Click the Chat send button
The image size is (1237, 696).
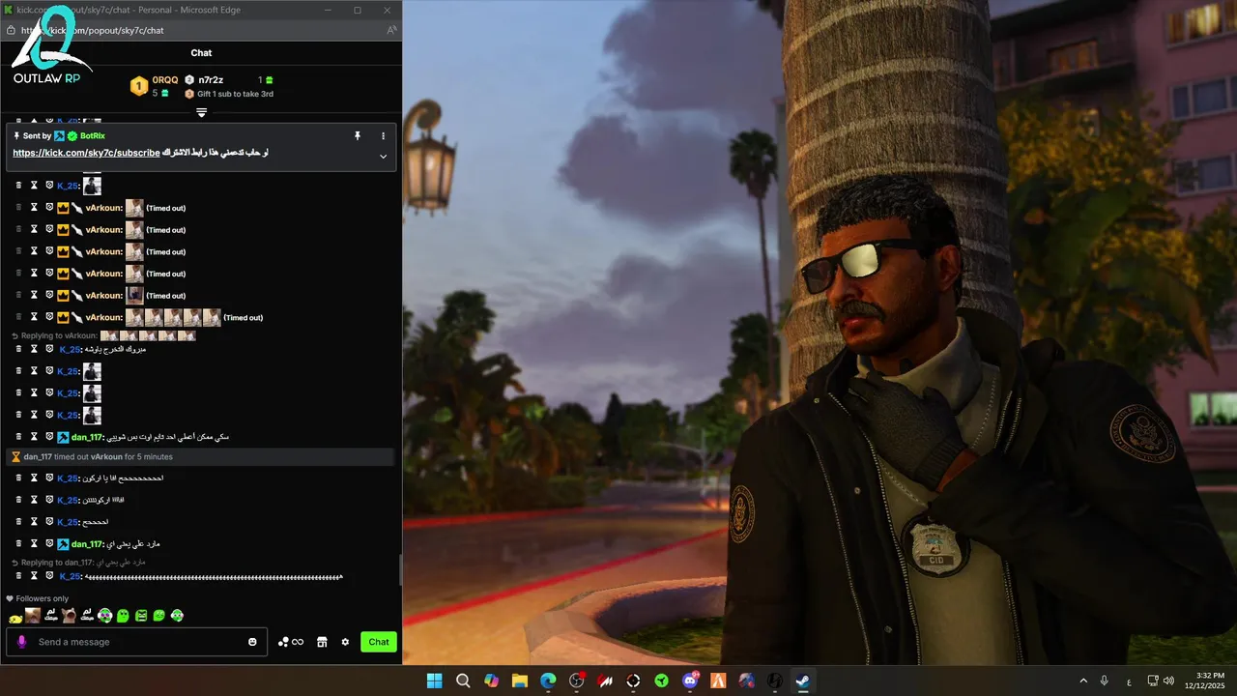tap(379, 642)
